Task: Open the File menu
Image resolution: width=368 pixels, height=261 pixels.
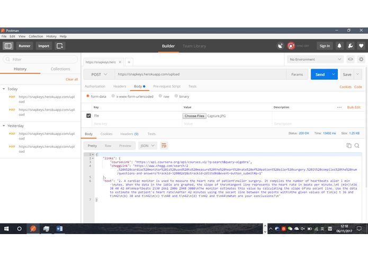Action: [x=4, y=36]
